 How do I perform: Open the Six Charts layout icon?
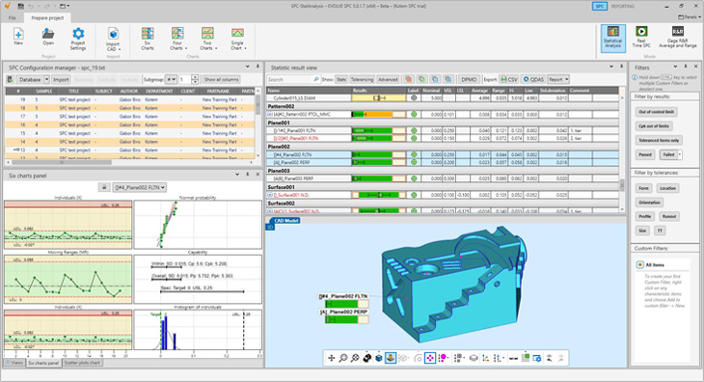pyautogui.click(x=148, y=34)
